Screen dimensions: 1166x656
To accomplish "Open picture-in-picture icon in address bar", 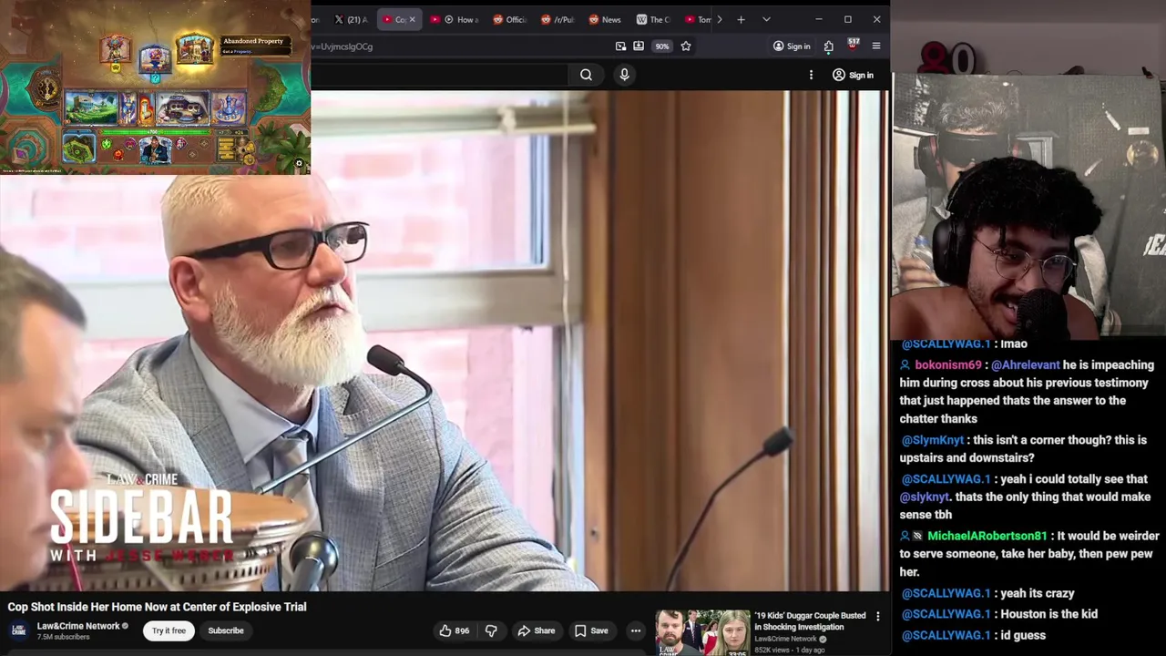I will coord(620,46).
